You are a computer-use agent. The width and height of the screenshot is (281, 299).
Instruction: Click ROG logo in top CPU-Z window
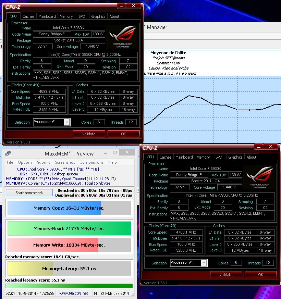pyautogui.click(x=123, y=37)
